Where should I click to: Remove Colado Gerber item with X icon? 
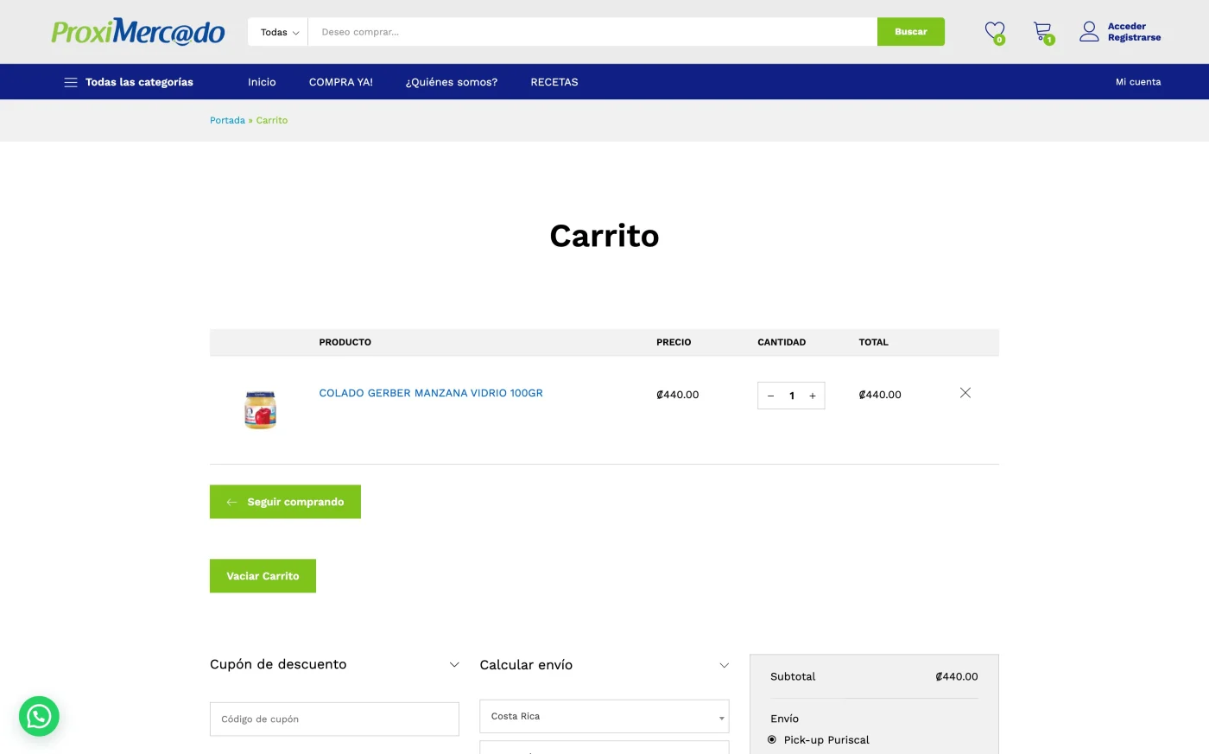[965, 393]
